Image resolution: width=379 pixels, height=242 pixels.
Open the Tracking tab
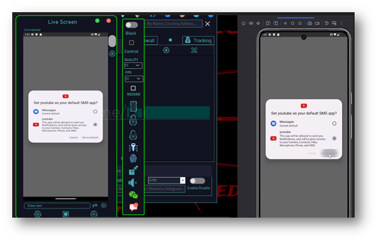[198, 41]
